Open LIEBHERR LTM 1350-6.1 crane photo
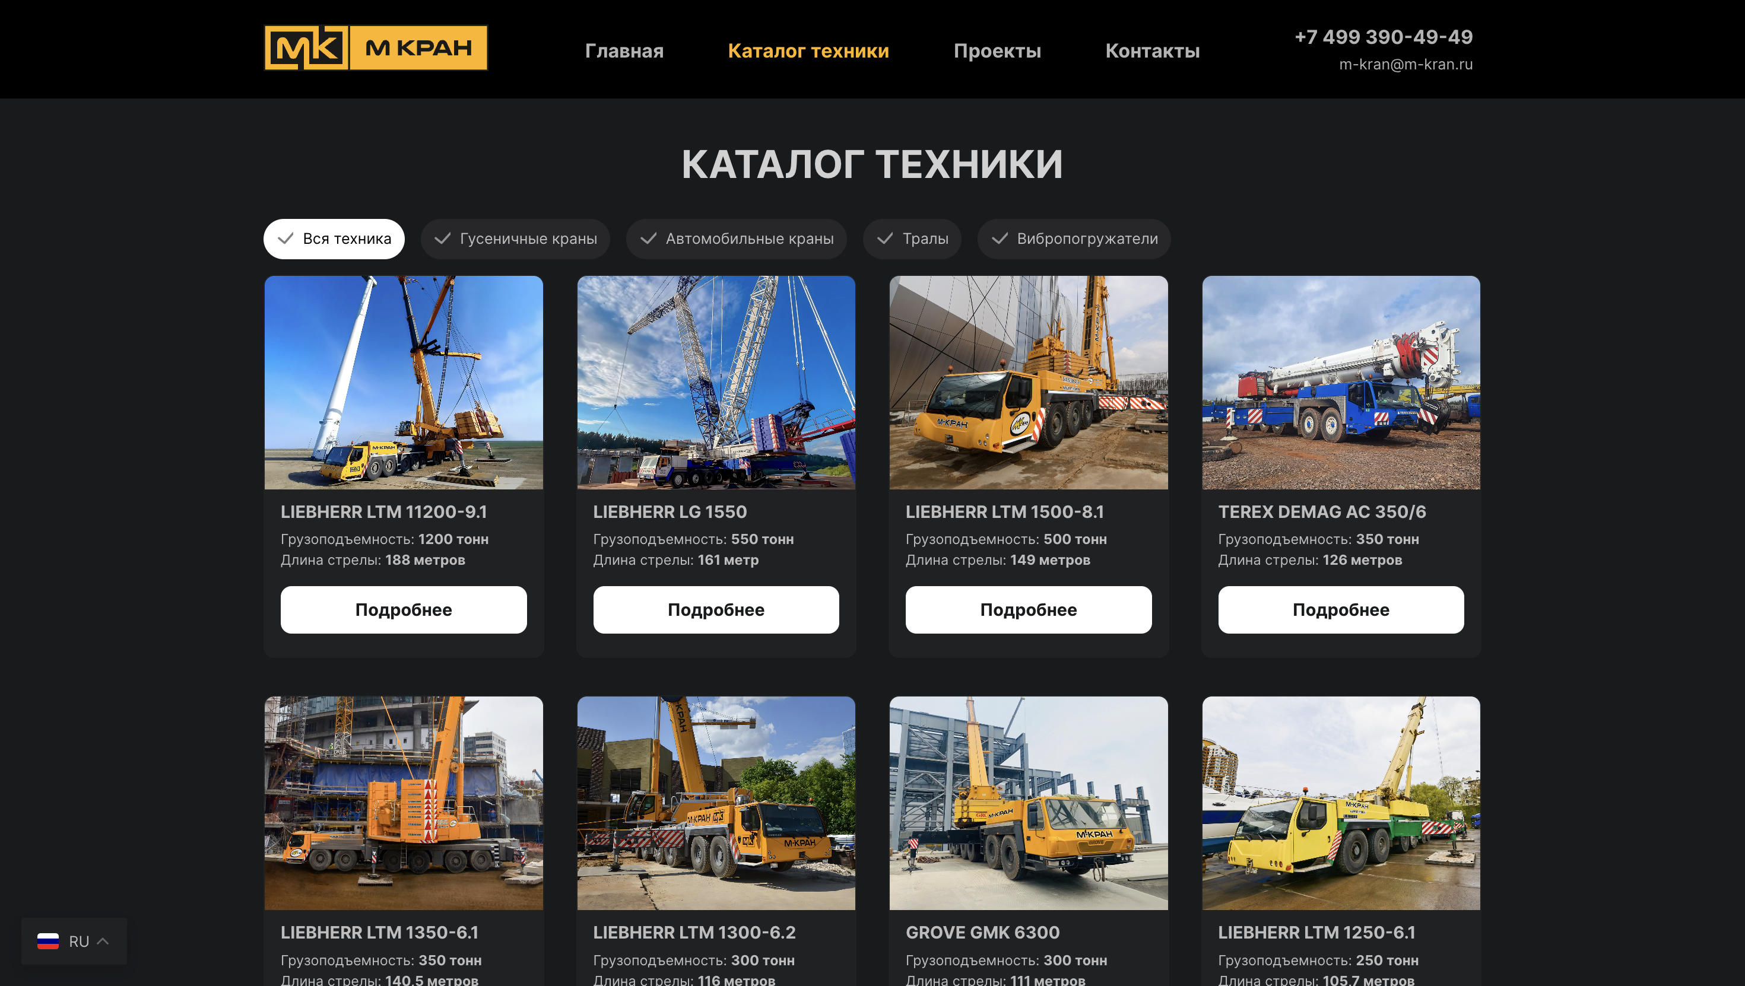This screenshot has width=1745, height=986. tap(404, 803)
